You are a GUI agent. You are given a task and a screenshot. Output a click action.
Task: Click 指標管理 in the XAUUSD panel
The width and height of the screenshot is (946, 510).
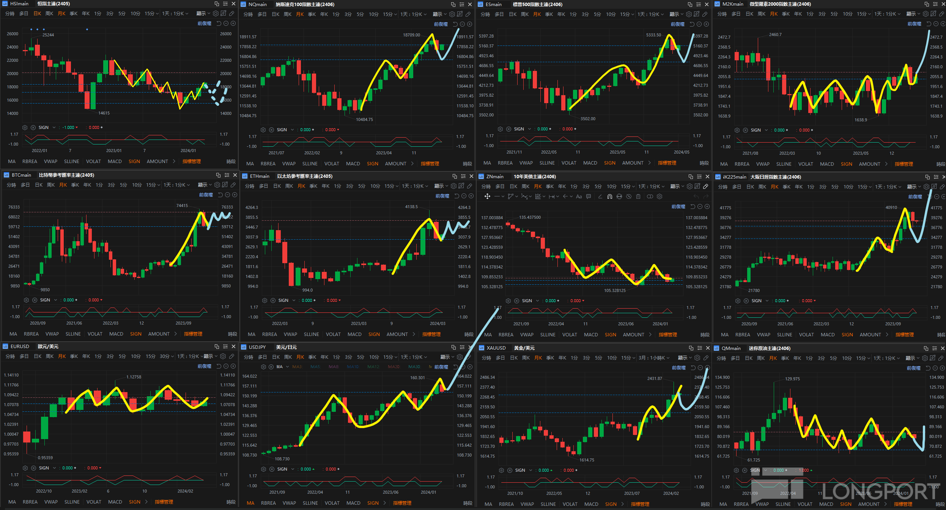click(x=640, y=504)
